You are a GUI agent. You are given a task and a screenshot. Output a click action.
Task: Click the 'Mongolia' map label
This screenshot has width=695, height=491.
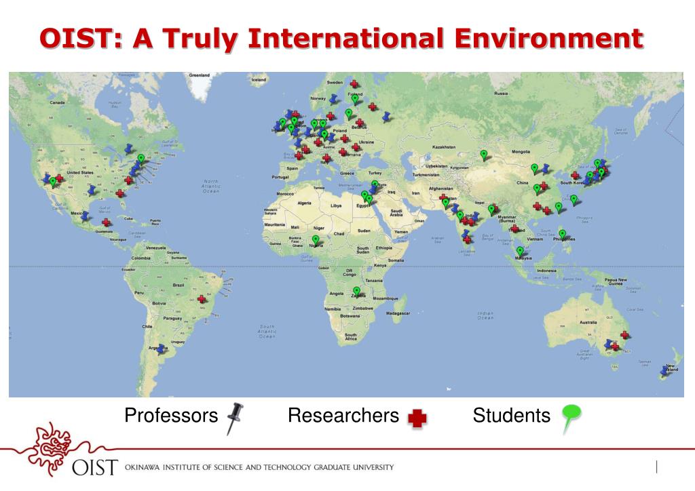point(521,151)
